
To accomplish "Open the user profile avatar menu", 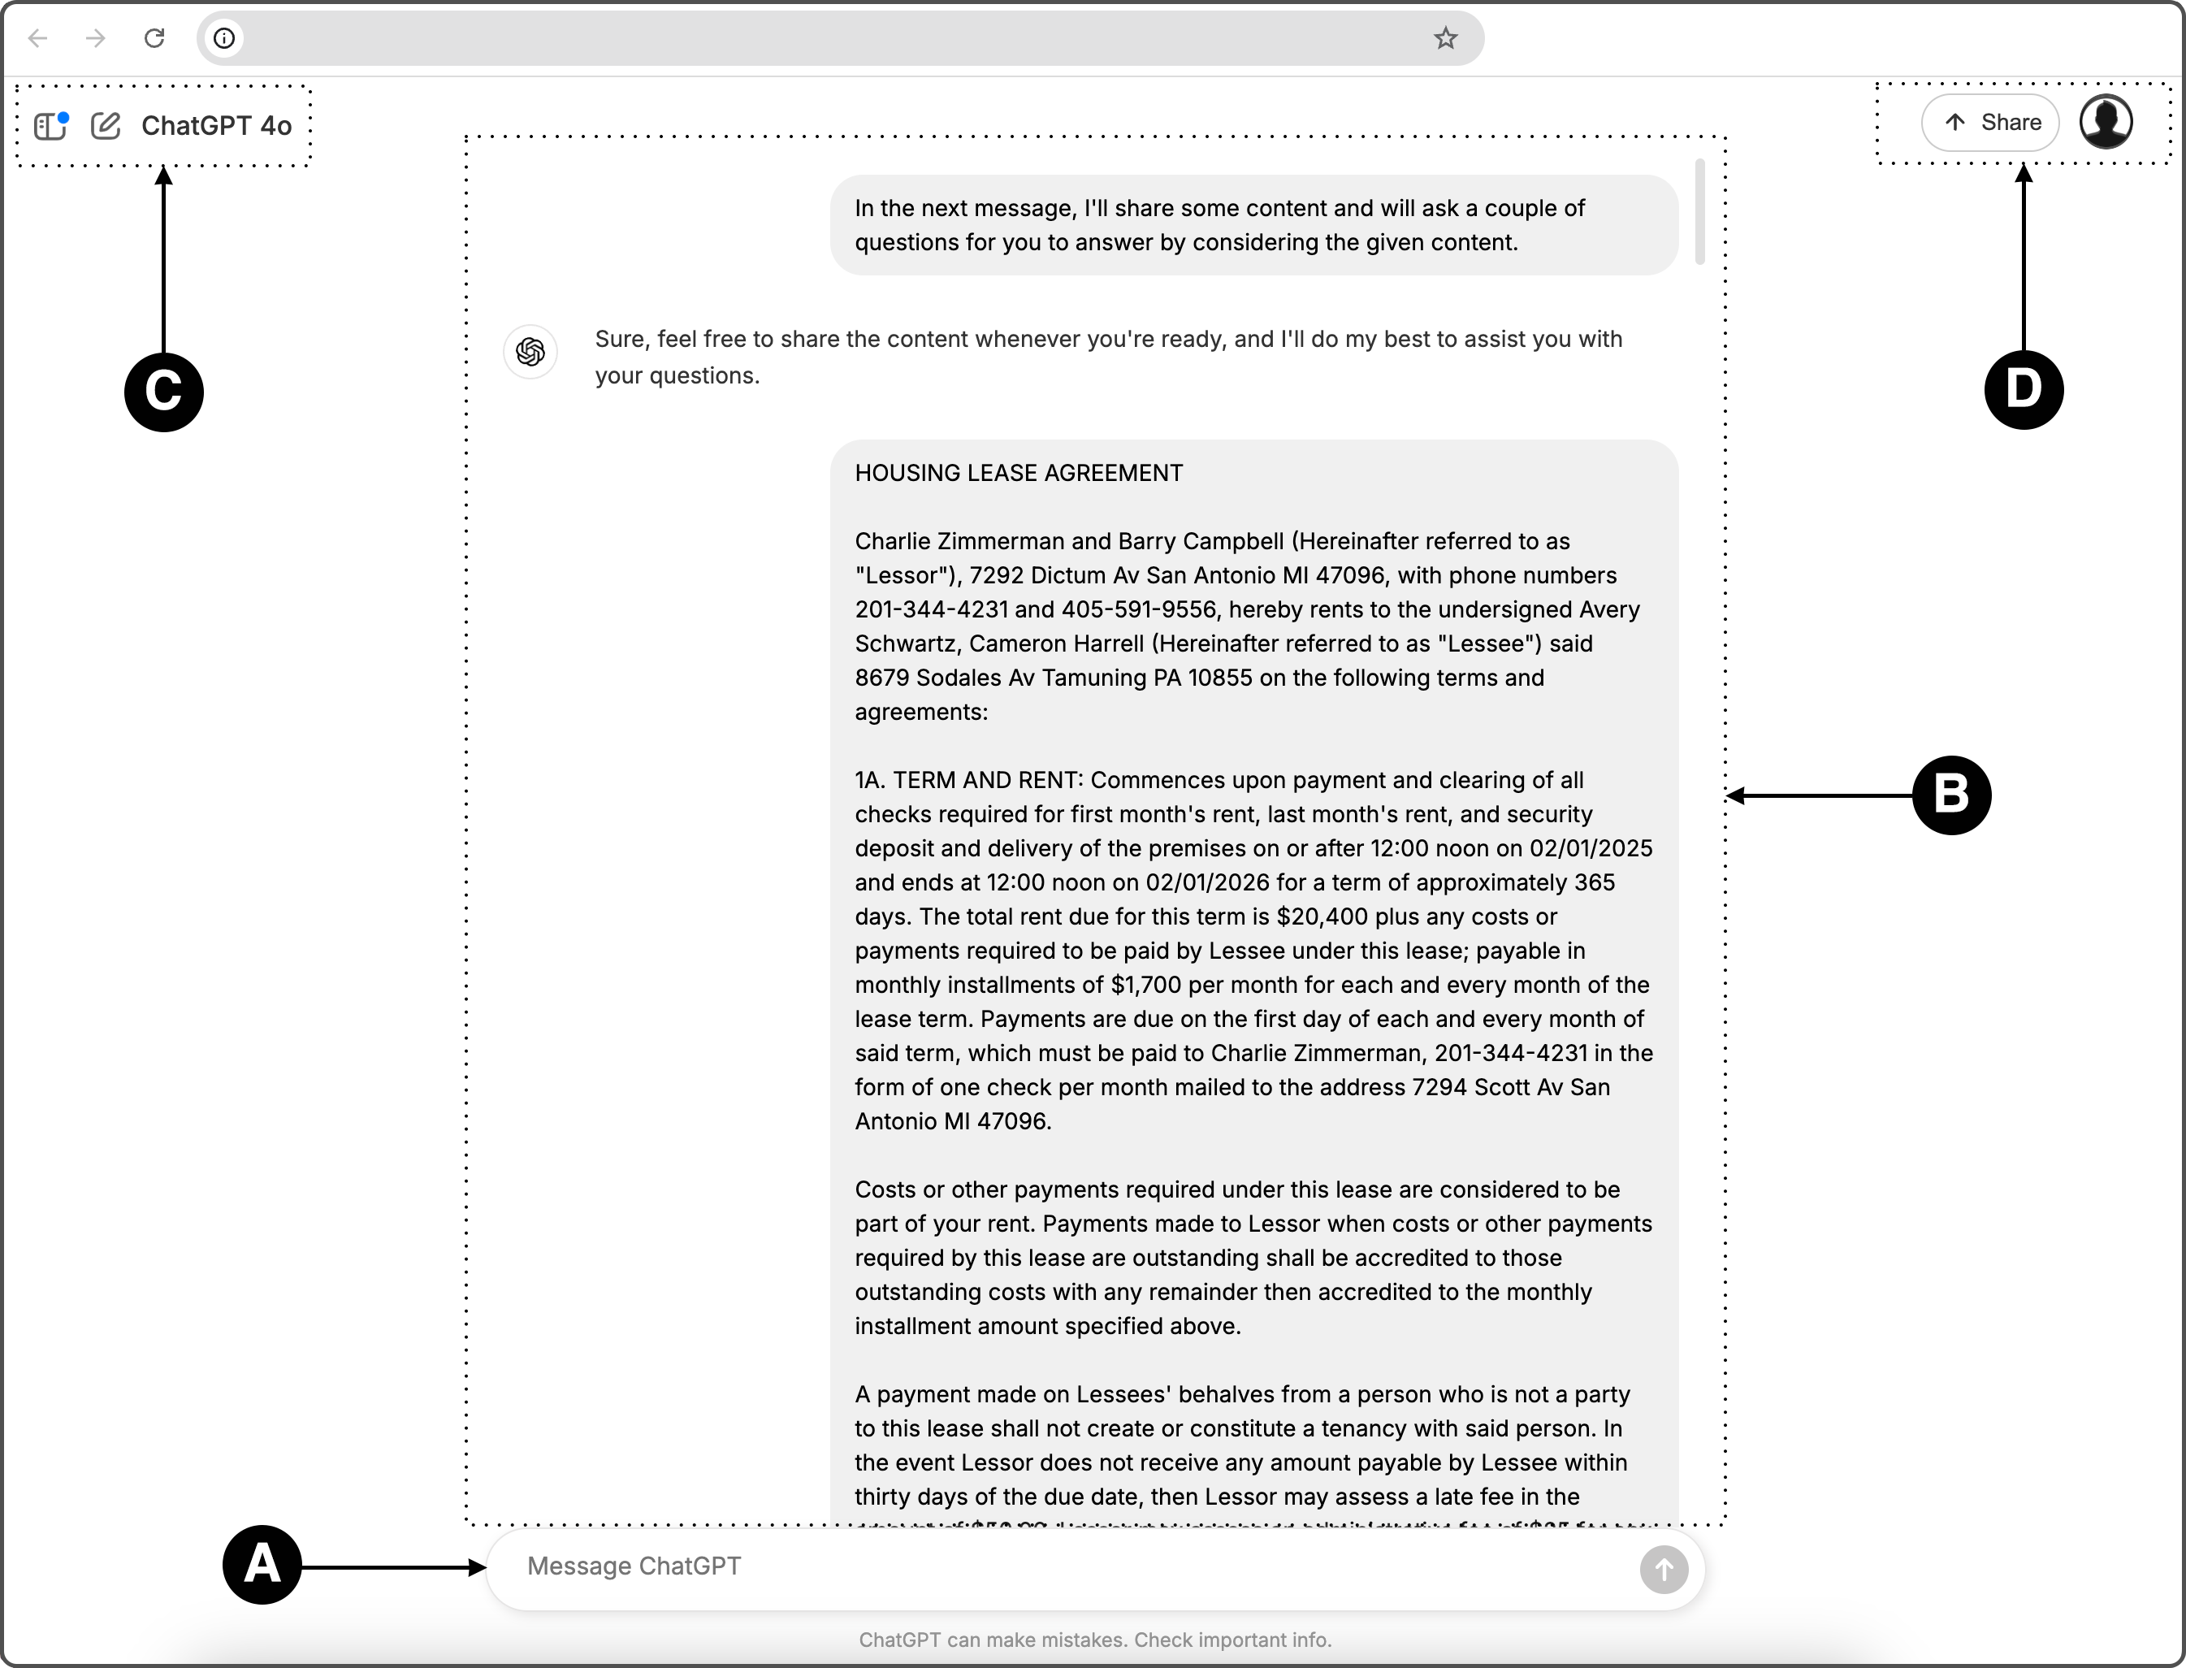I will pyautogui.click(x=2106, y=122).
